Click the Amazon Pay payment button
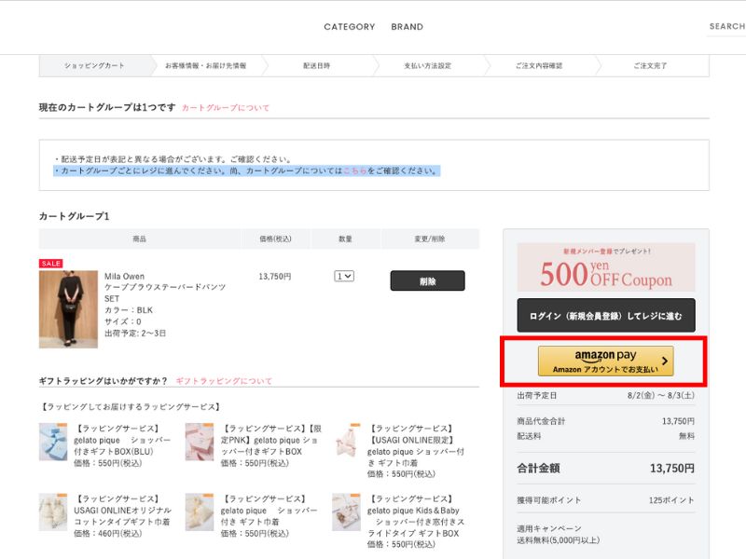This screenshot has height=559, width=746. pyautogui.click(x=605, y=361)
